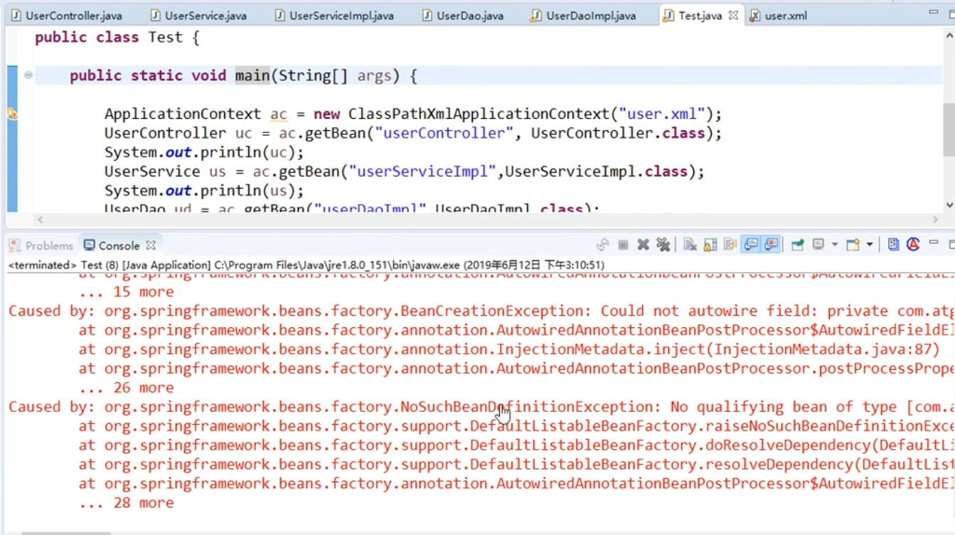Image resolution: width=955 pixels, height=535 pixels.
Task: Clear the console output
Action: coord(689,245)
